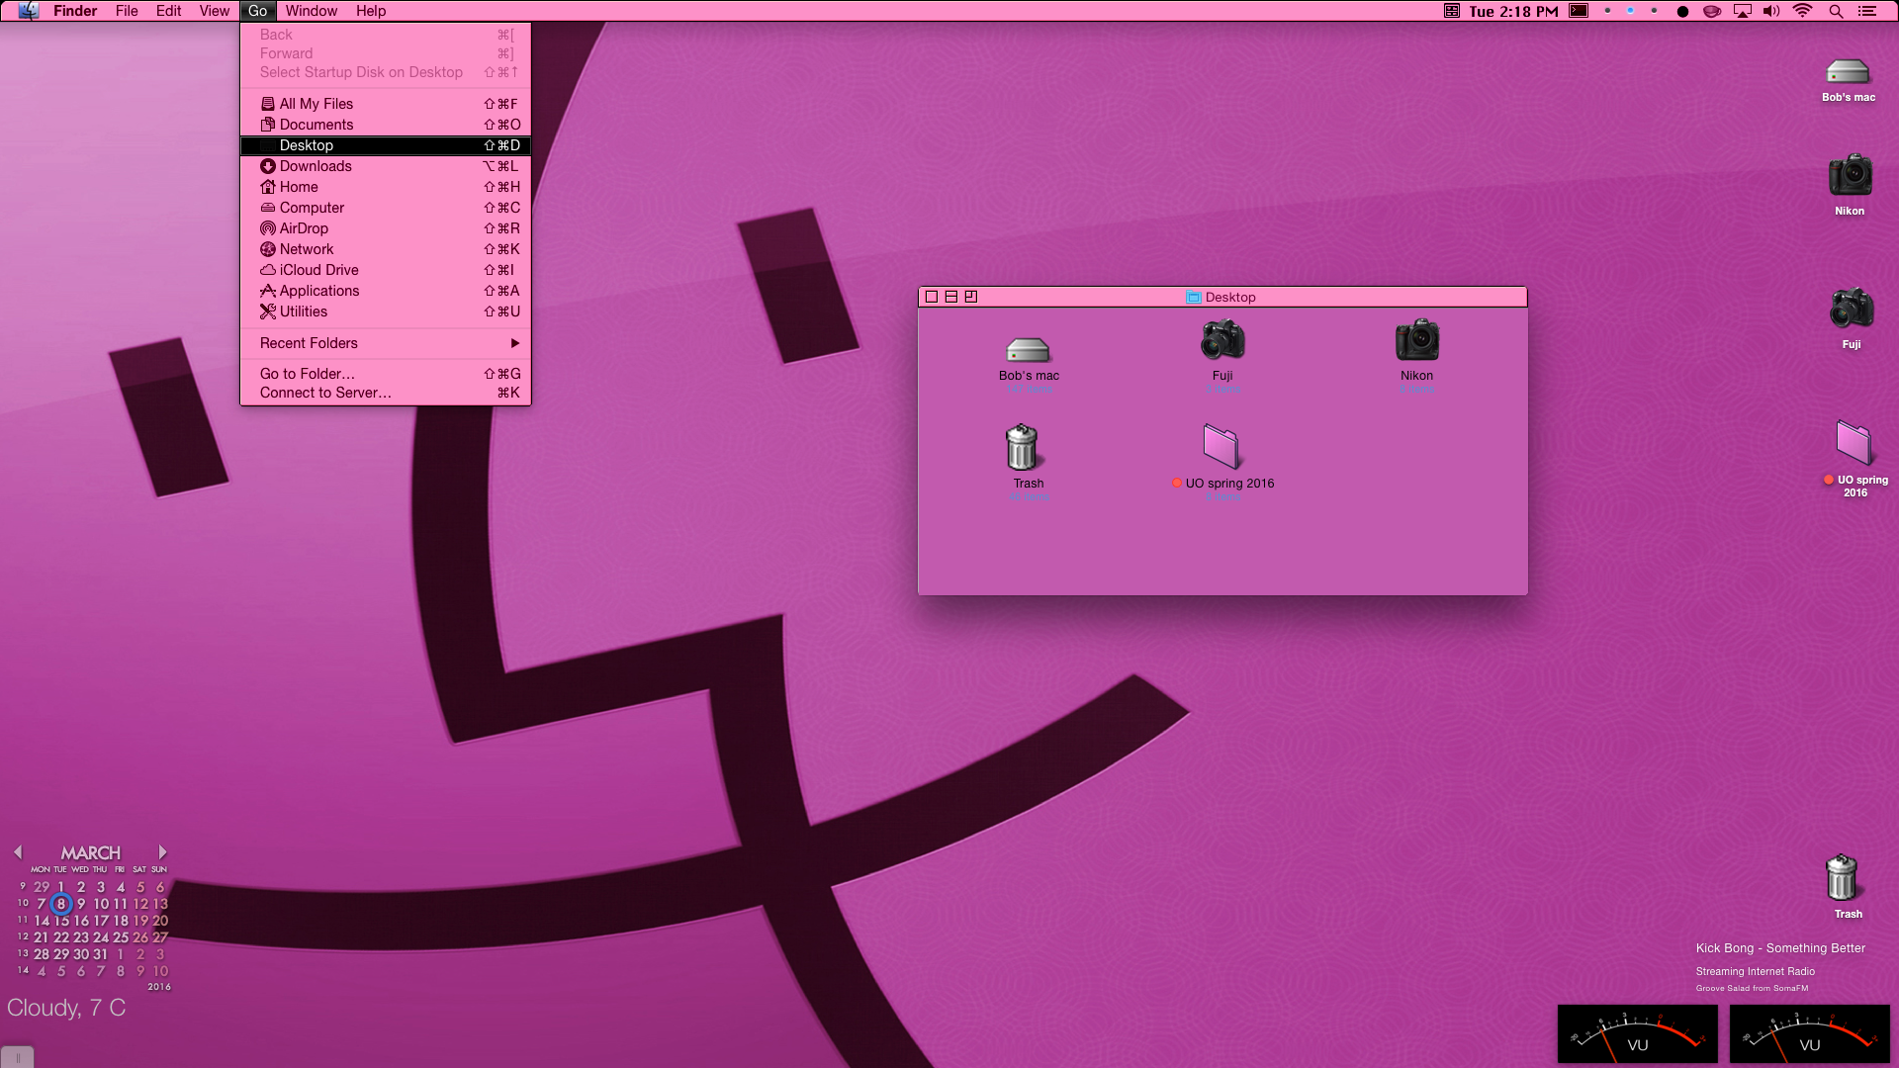This screenshot has height=1068, width=1899.
Task: Click Kick Bong - Something Better track title
Action: 1780,948
